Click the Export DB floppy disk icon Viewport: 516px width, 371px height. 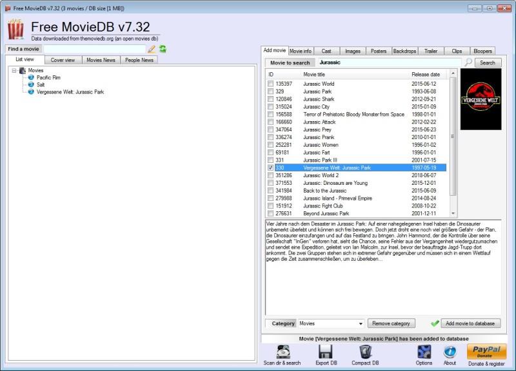(x=325, y=352)
